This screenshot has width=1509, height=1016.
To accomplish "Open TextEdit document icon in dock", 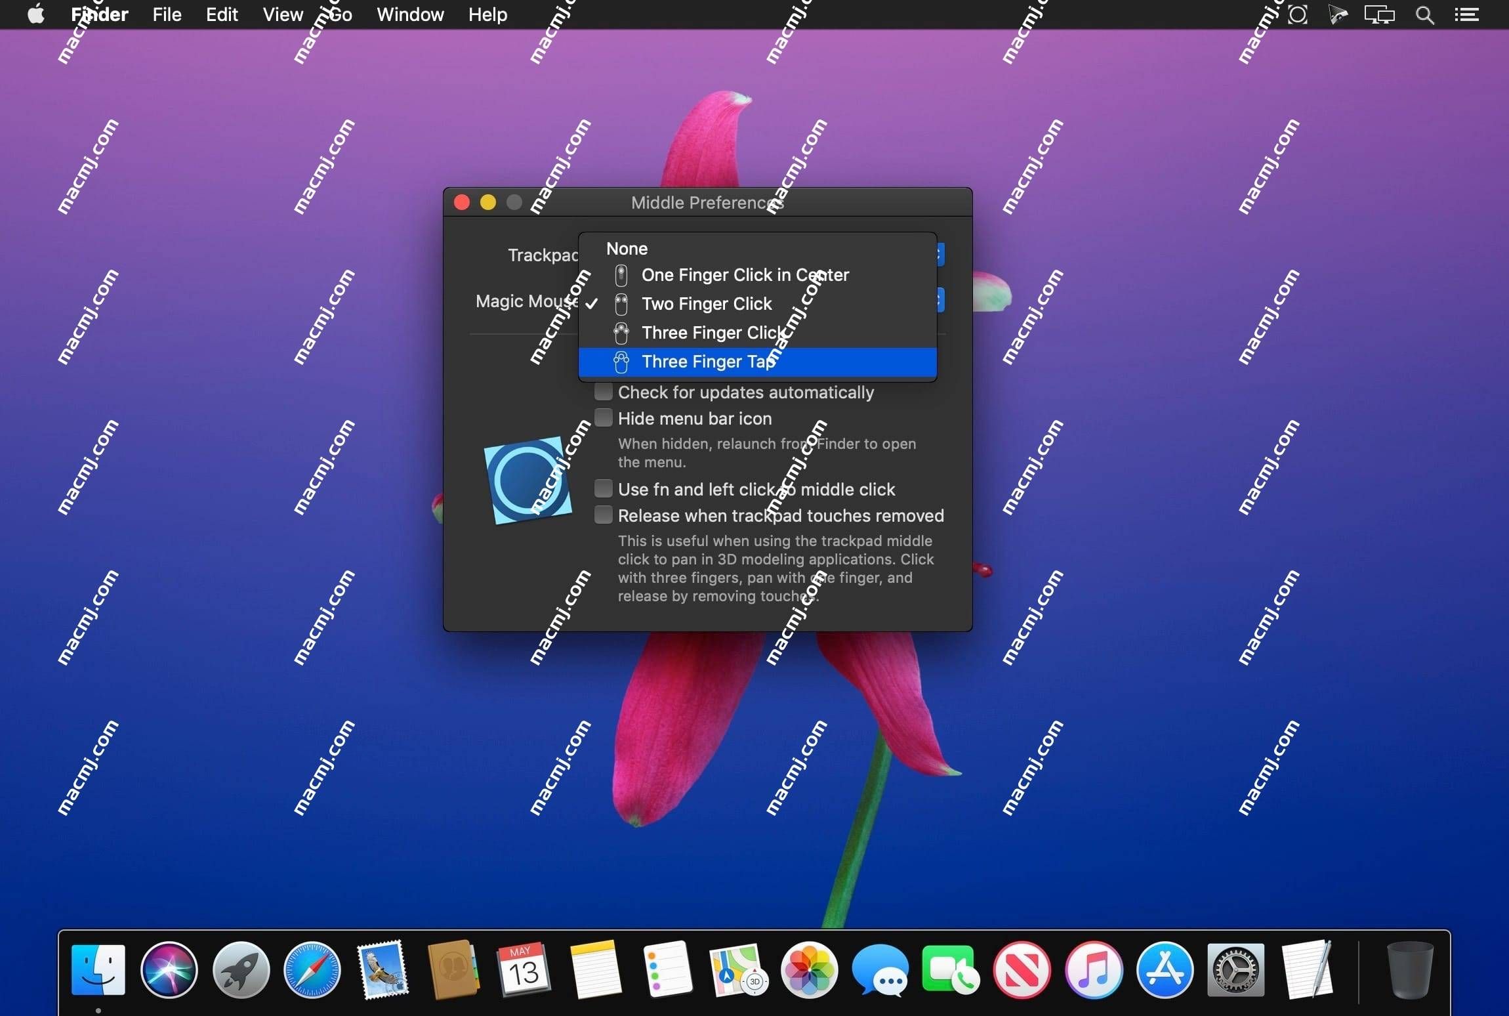I will tap(1308, 969).
